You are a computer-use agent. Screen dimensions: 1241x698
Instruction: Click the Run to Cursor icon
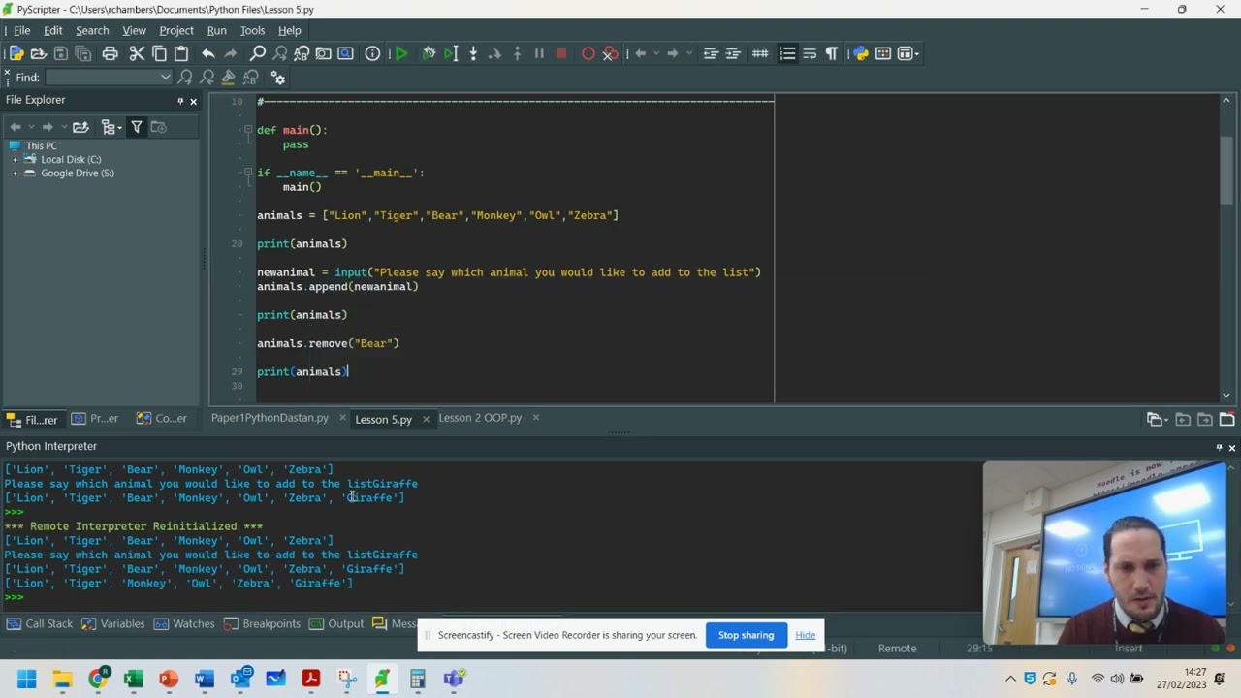click(451, 53)
